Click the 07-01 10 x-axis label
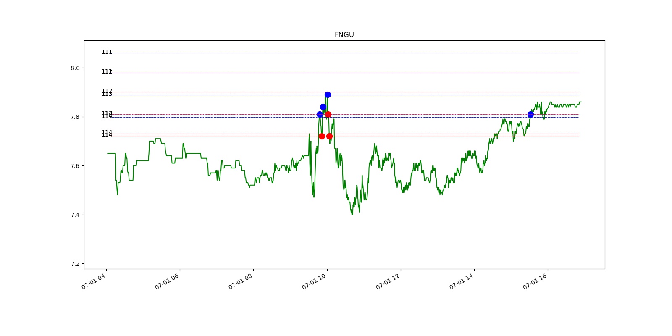This screenshot has width=672, height=336. 314,281
